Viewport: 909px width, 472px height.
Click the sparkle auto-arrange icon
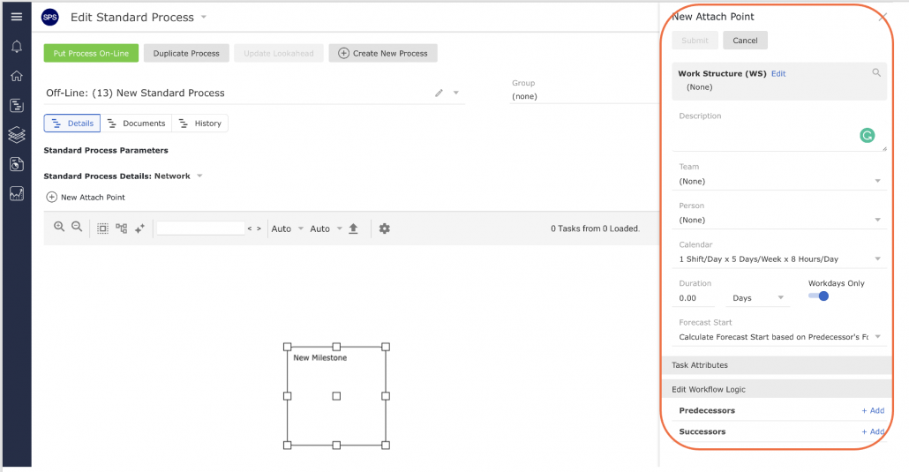[139, 229]
